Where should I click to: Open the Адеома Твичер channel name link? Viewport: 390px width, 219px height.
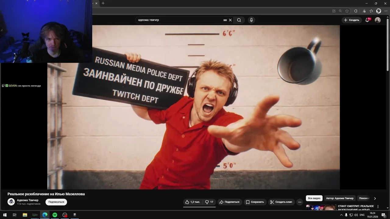[28, 200]
